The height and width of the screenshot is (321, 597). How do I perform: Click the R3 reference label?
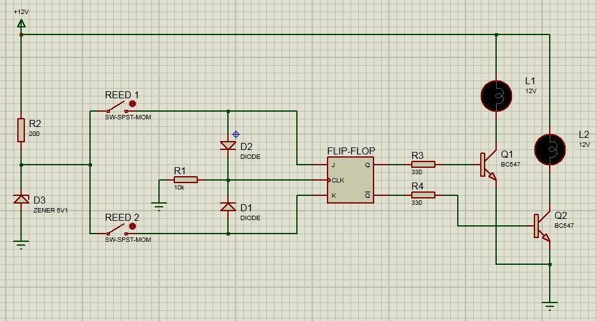click(418, 156)
